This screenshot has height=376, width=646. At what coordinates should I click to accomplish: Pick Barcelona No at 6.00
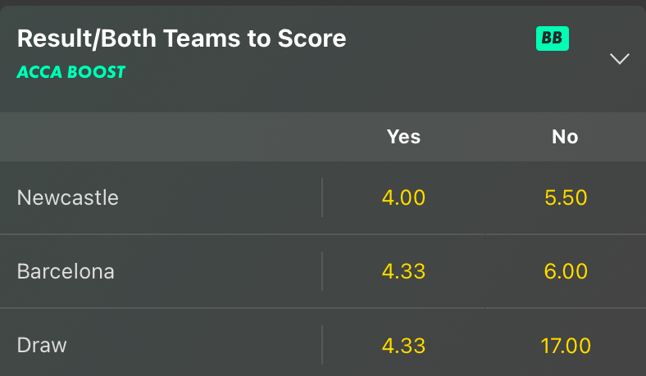(566, 271)
